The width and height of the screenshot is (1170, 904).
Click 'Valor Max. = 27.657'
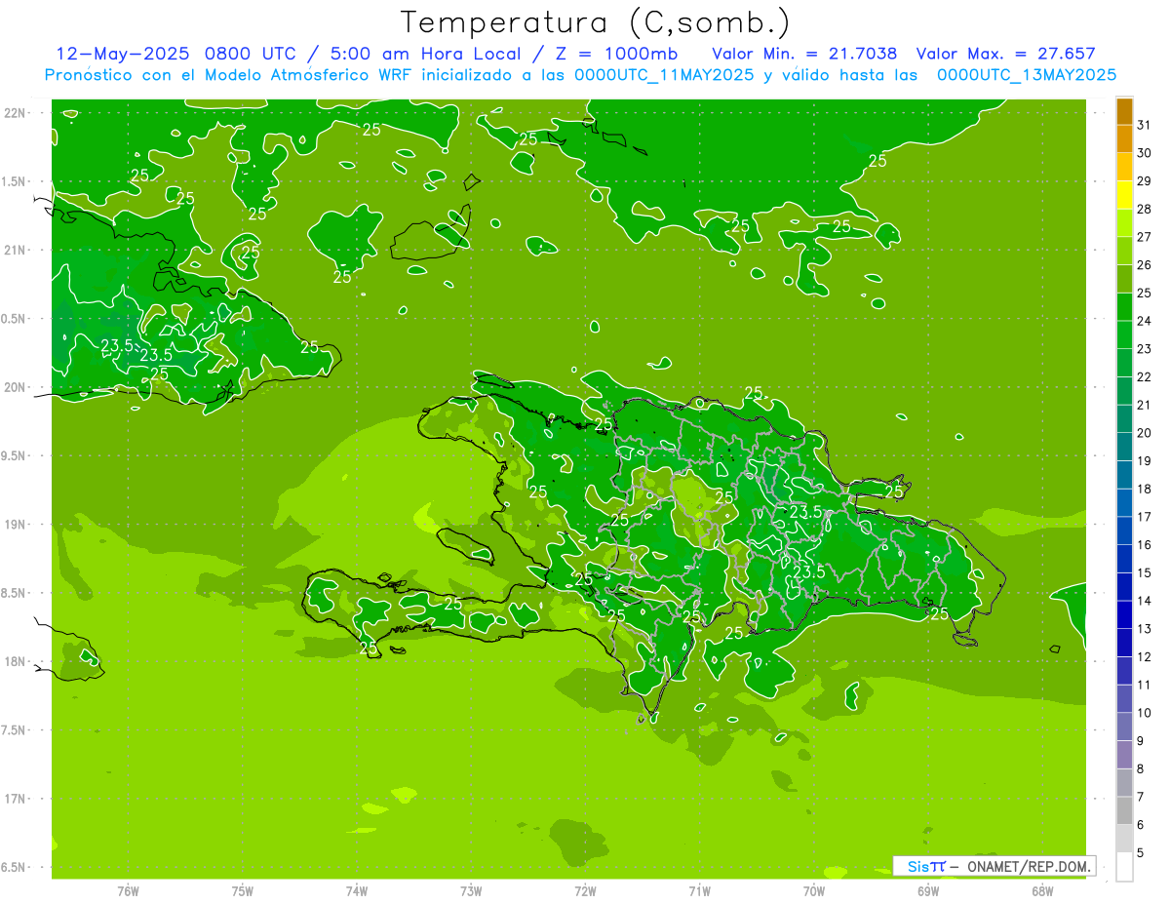click(x=1007, y=54)
